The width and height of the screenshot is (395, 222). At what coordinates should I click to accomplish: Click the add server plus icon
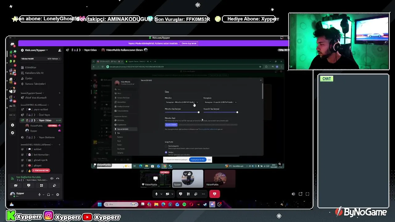12,125
